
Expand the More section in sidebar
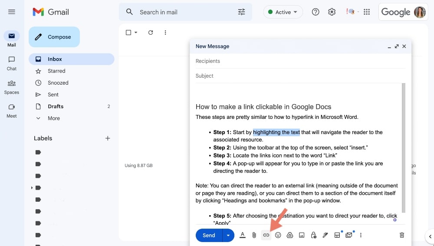coord(53,118)
